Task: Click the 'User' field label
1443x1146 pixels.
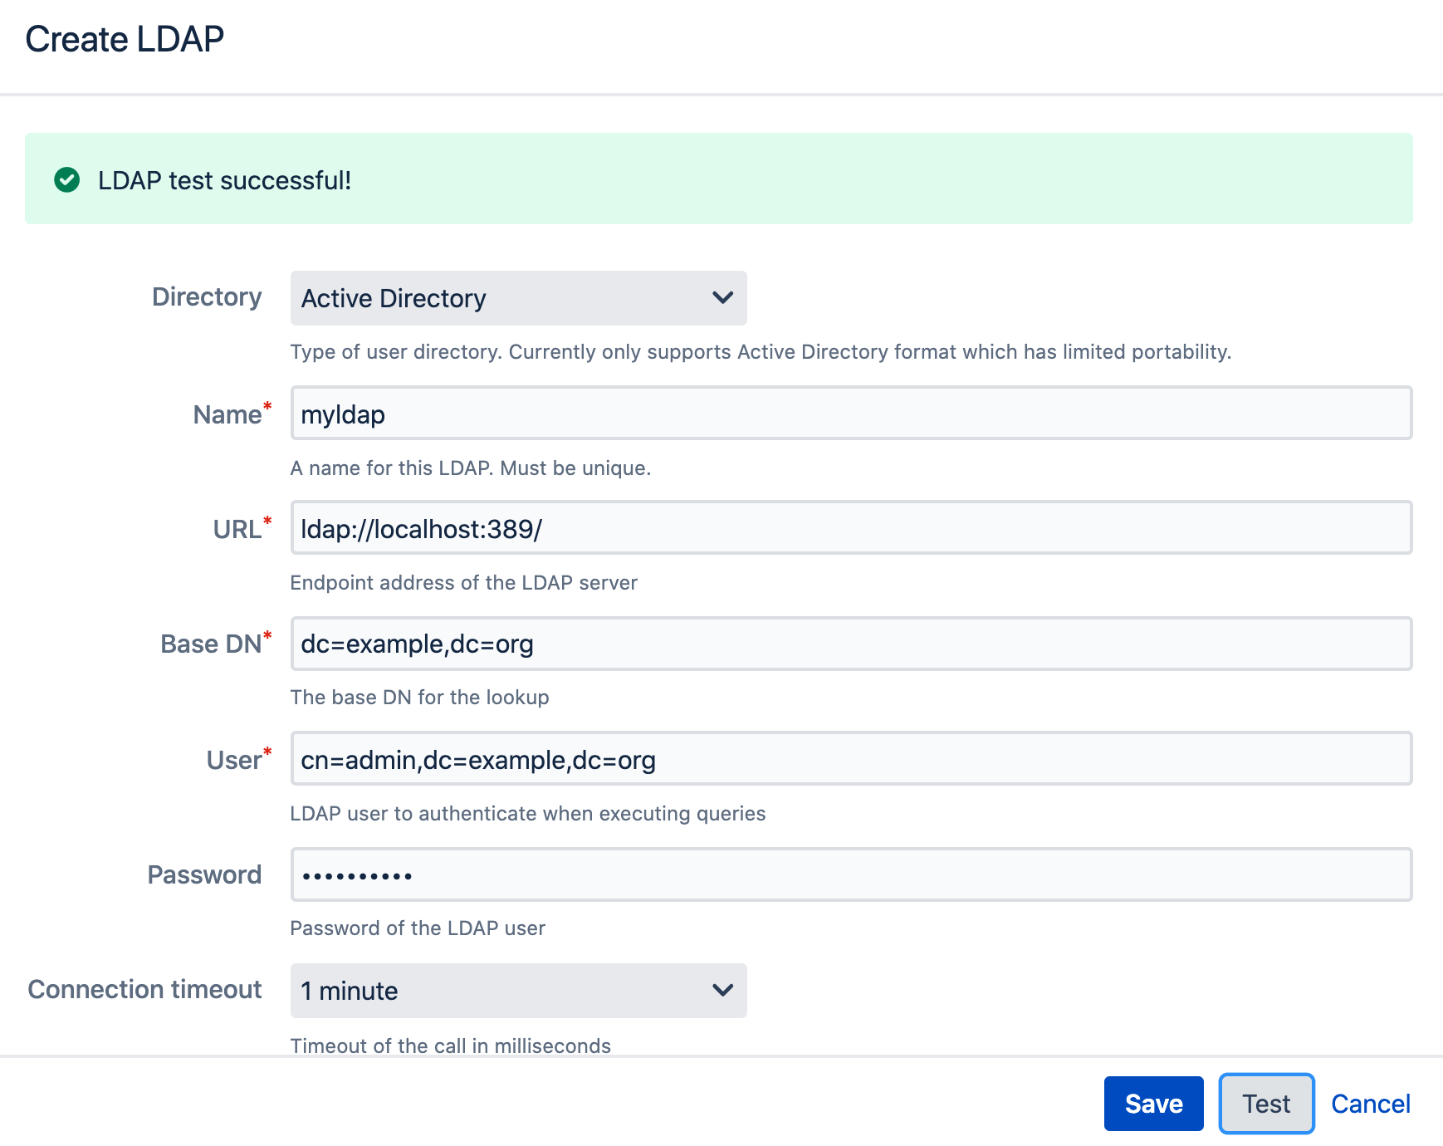Action: 234,760
